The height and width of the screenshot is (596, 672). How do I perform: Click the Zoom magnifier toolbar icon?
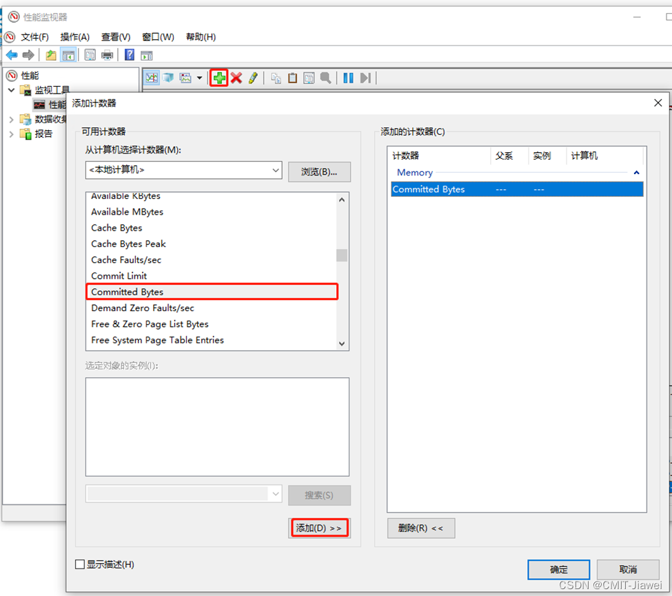(326, 78)
